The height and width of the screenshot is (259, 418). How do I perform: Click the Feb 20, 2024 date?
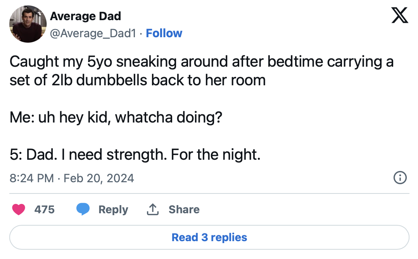[98, 178]
